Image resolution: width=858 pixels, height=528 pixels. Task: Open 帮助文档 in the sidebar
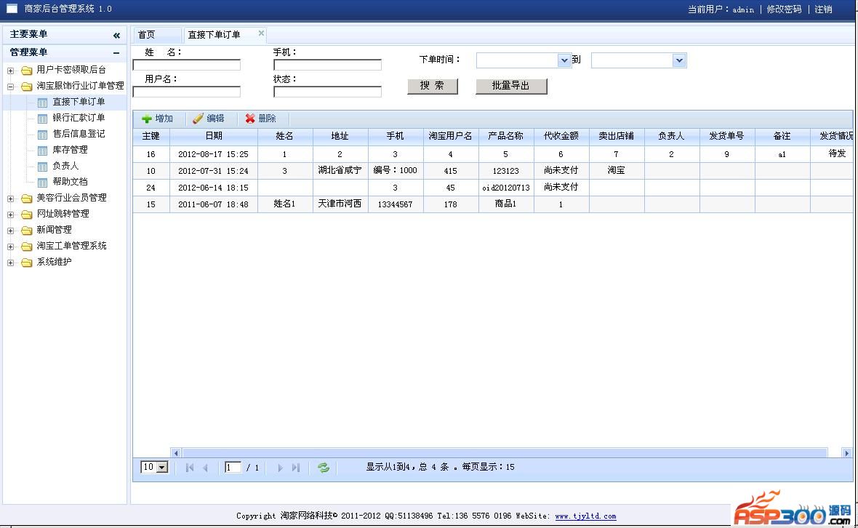[x=70, y=182]
